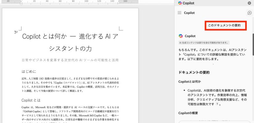Close the Copilot pane

[249, 3]
